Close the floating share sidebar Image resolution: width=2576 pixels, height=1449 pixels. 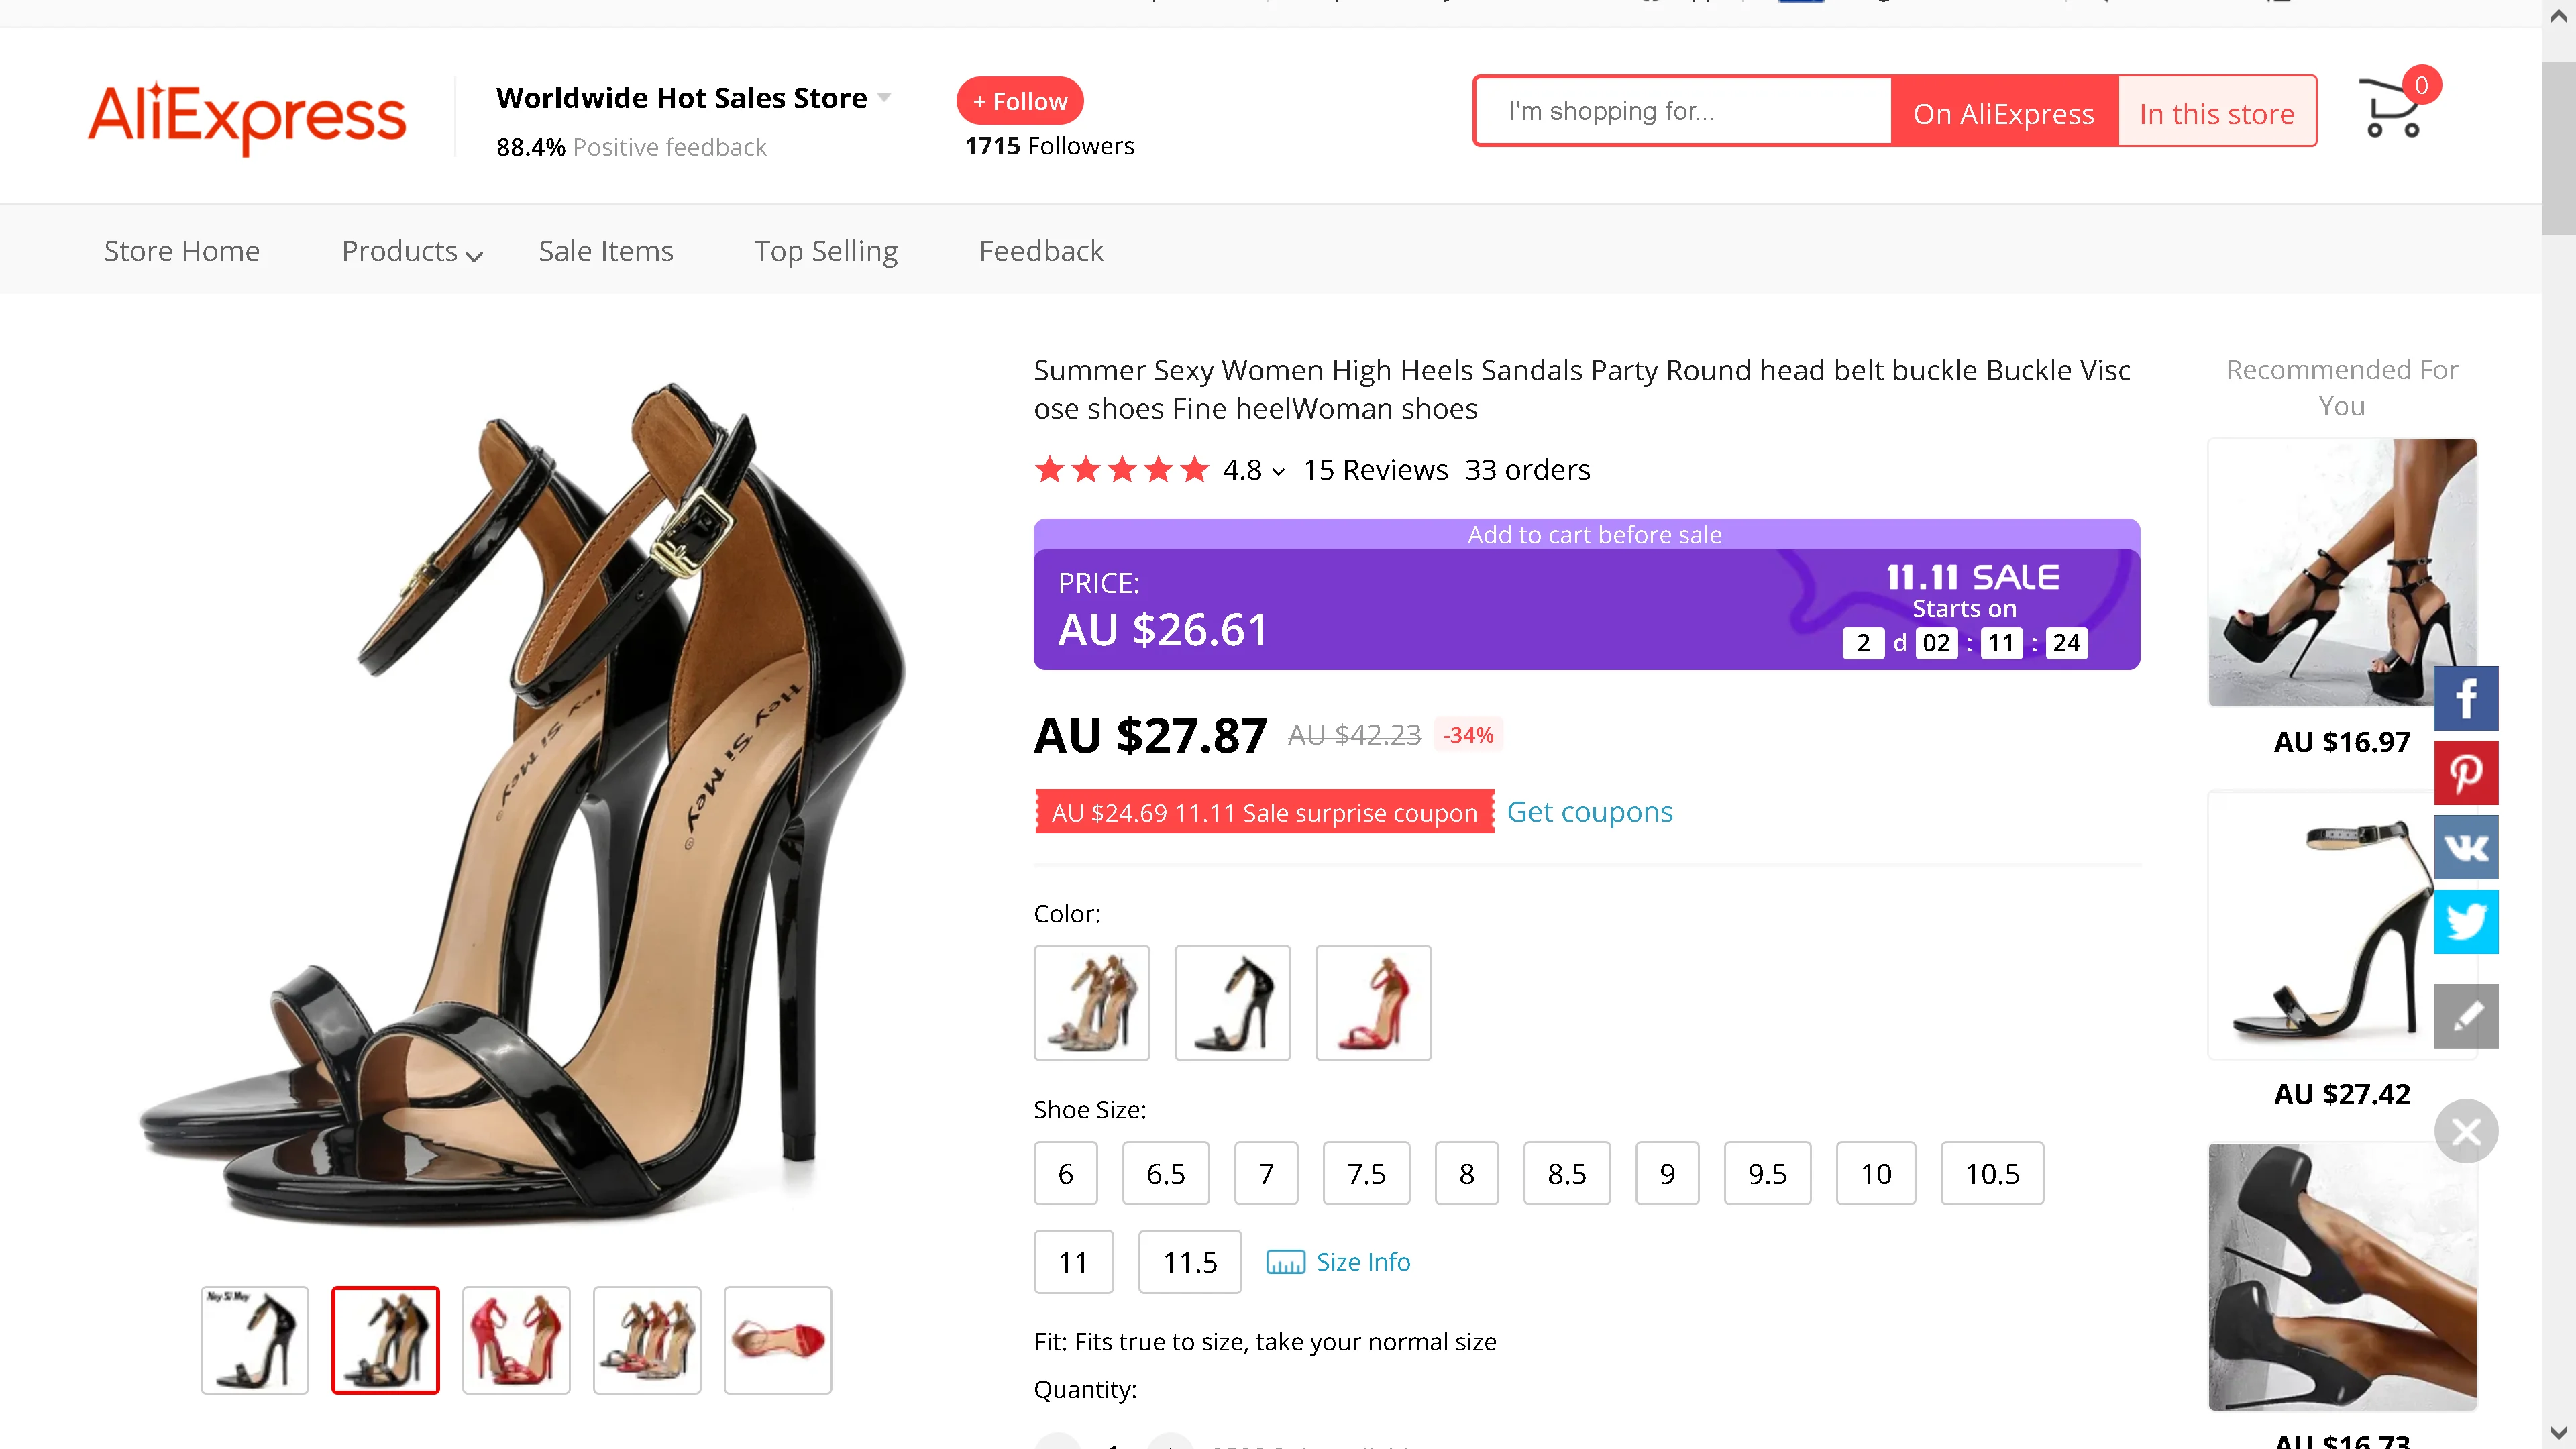[2465, 1131]
